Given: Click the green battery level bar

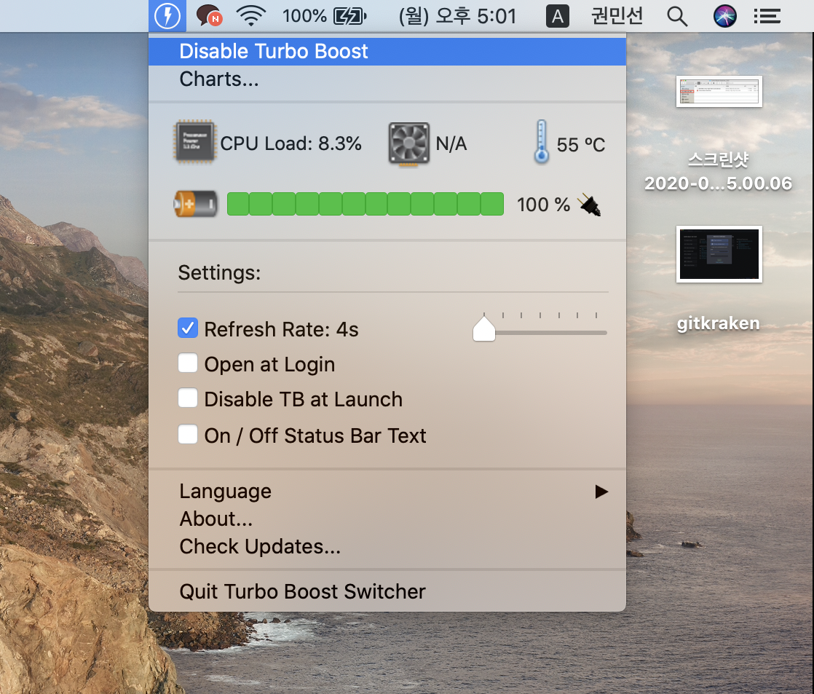Looking at the screenshot, I should 365,204.
